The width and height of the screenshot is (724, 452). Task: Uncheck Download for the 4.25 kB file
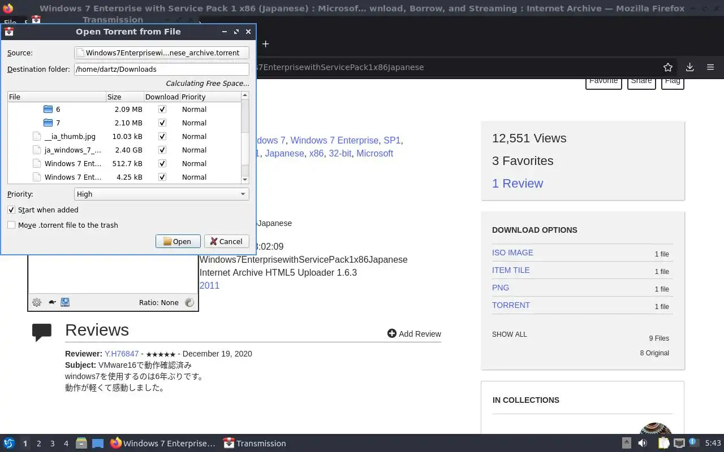[162, 177]
